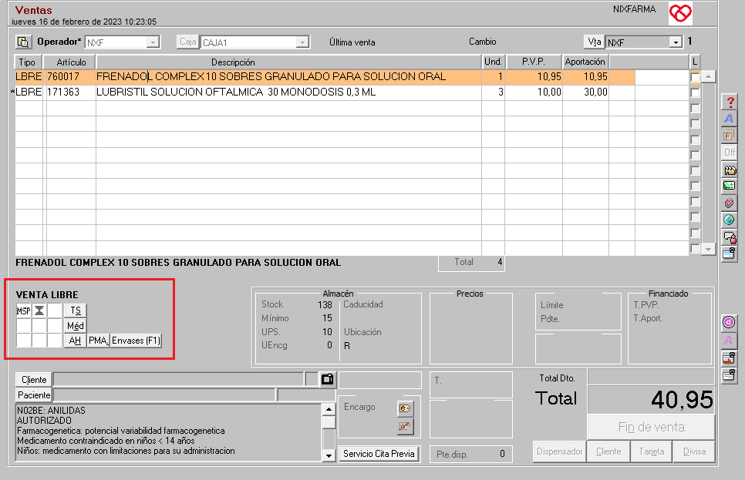This screenshot has height=480, width=745.
Task: Click the dotted note sidebar icon
Action: [x=730, y=136]
